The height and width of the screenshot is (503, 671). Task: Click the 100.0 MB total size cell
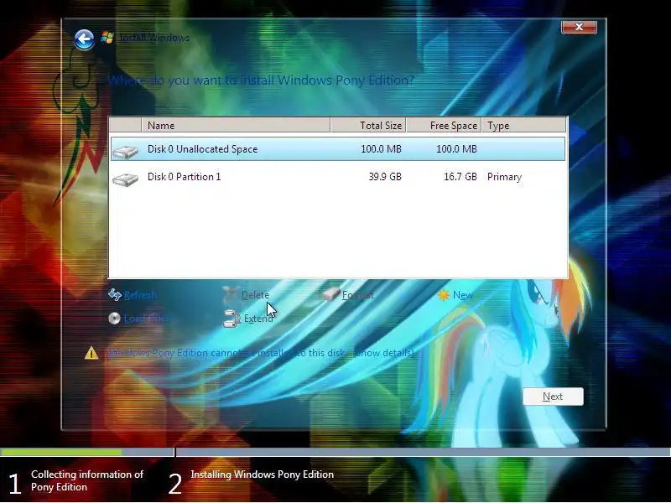point(381,149)
